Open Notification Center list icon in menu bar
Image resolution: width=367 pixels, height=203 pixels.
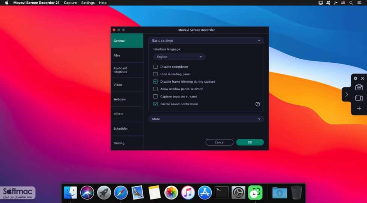pos(359,3)
